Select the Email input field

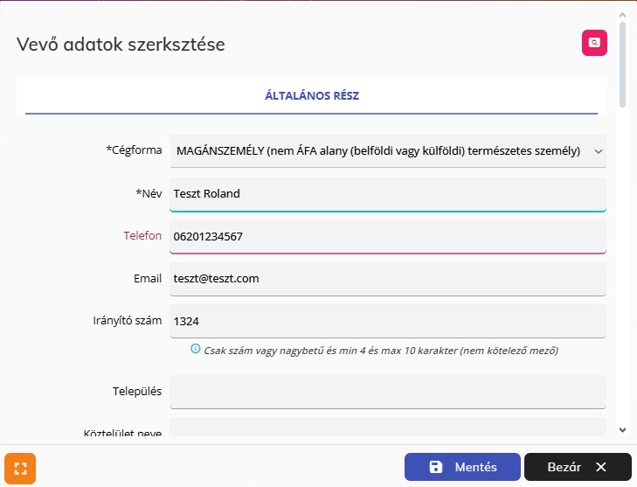(387, 279)
